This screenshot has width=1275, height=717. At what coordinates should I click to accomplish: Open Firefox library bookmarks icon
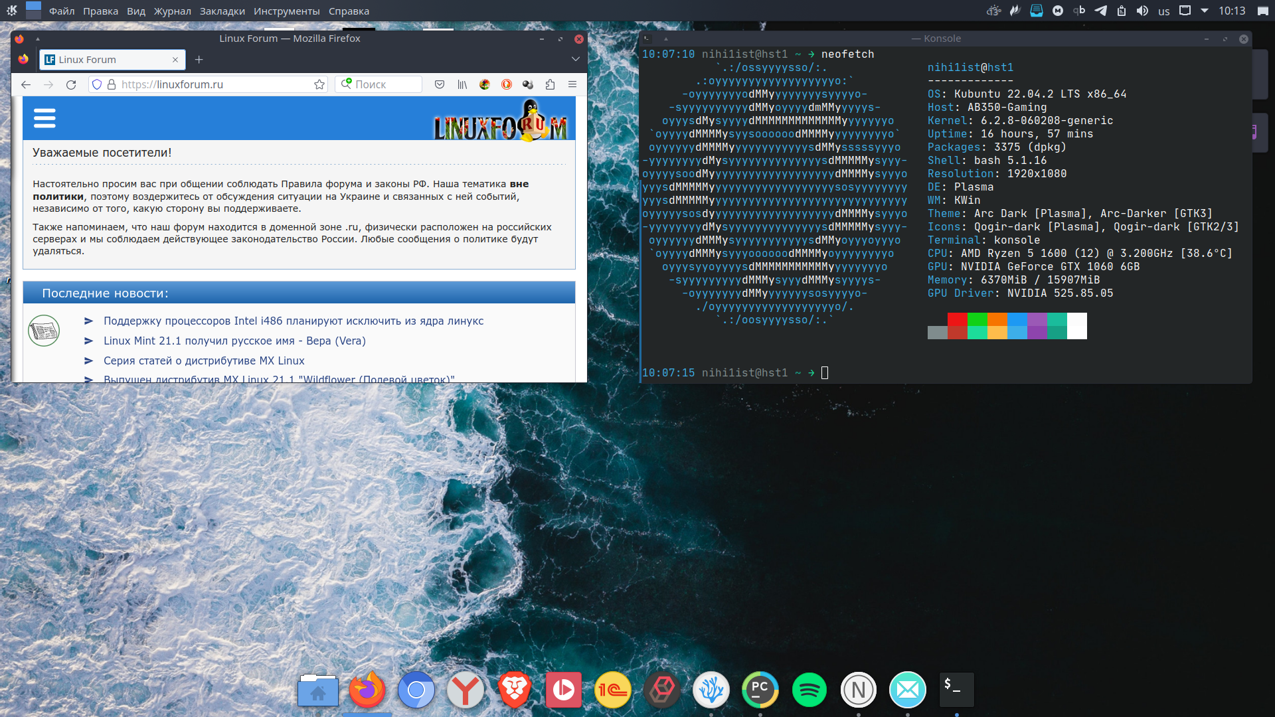(x=462, y=84)
